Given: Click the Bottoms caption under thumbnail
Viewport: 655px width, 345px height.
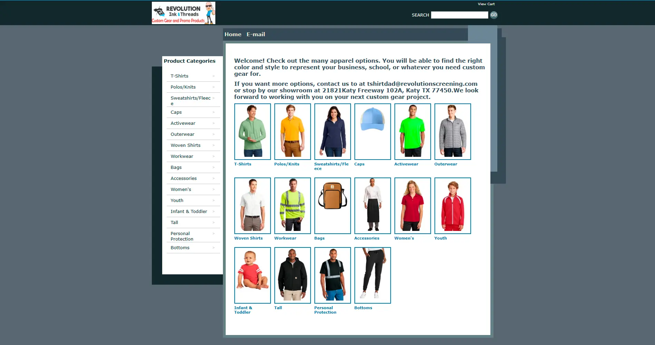Looking at the screenshot, I should point(363,308).
